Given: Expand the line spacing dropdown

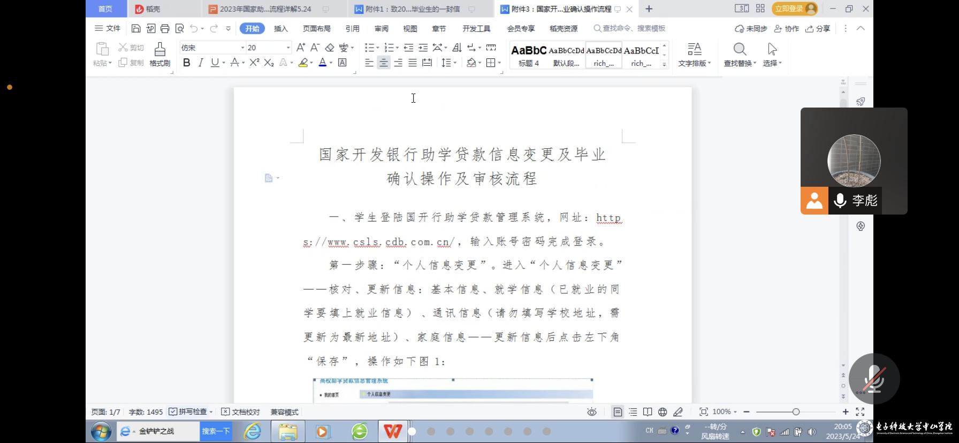Looking at the screenshot, I should [x=455, y=63].
